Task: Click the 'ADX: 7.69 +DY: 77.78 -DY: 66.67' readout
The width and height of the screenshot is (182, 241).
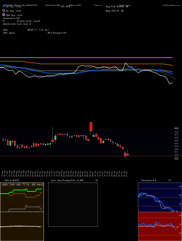Action: [23, 184]
